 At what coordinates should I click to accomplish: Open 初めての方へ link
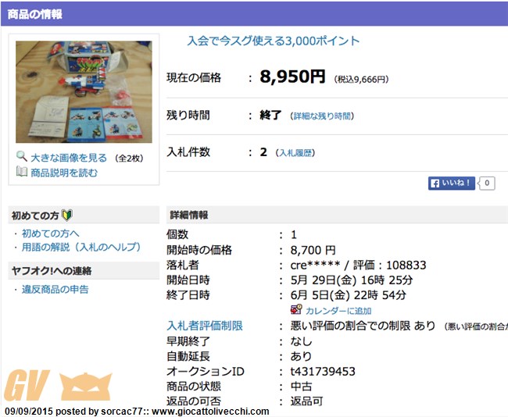[51, 233]
